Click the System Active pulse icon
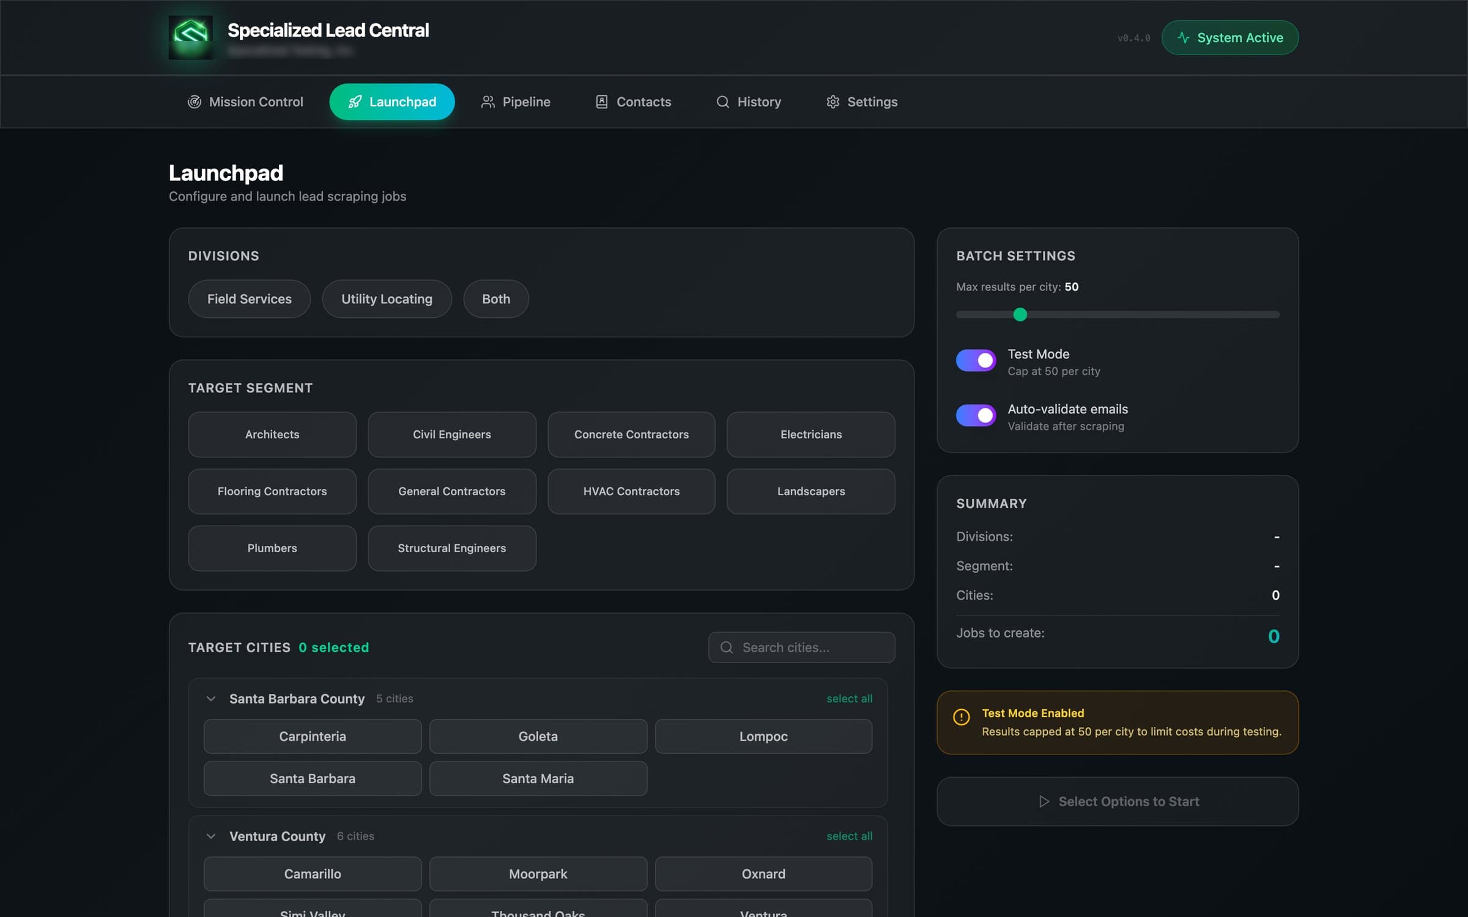The width and height of the screenshot is (1468, 917). point(1184,37)
